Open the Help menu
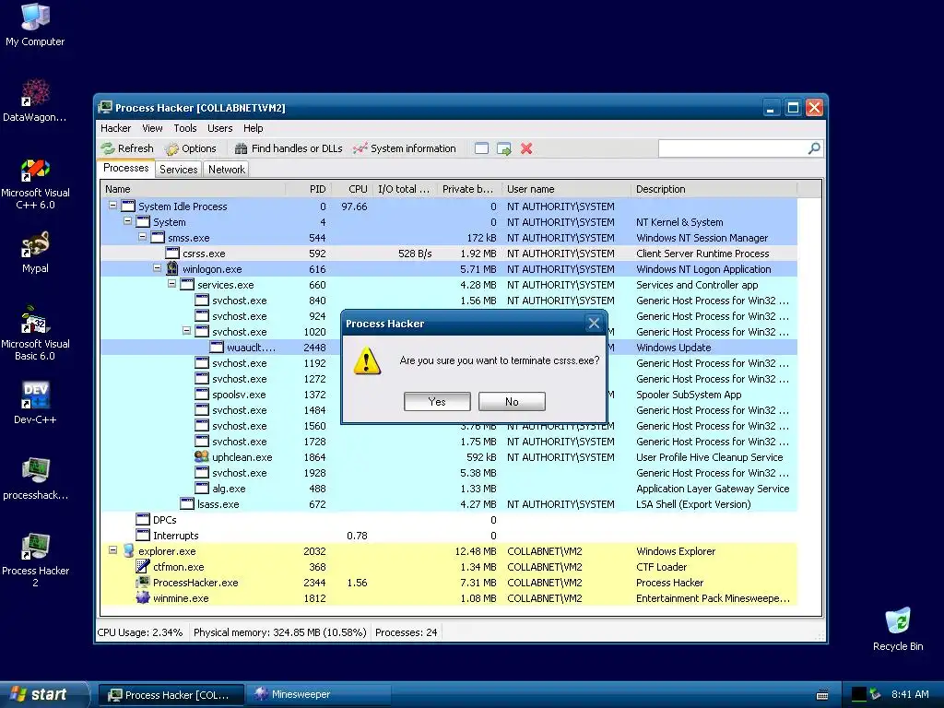944x708 pixels. tap(253, 128)
